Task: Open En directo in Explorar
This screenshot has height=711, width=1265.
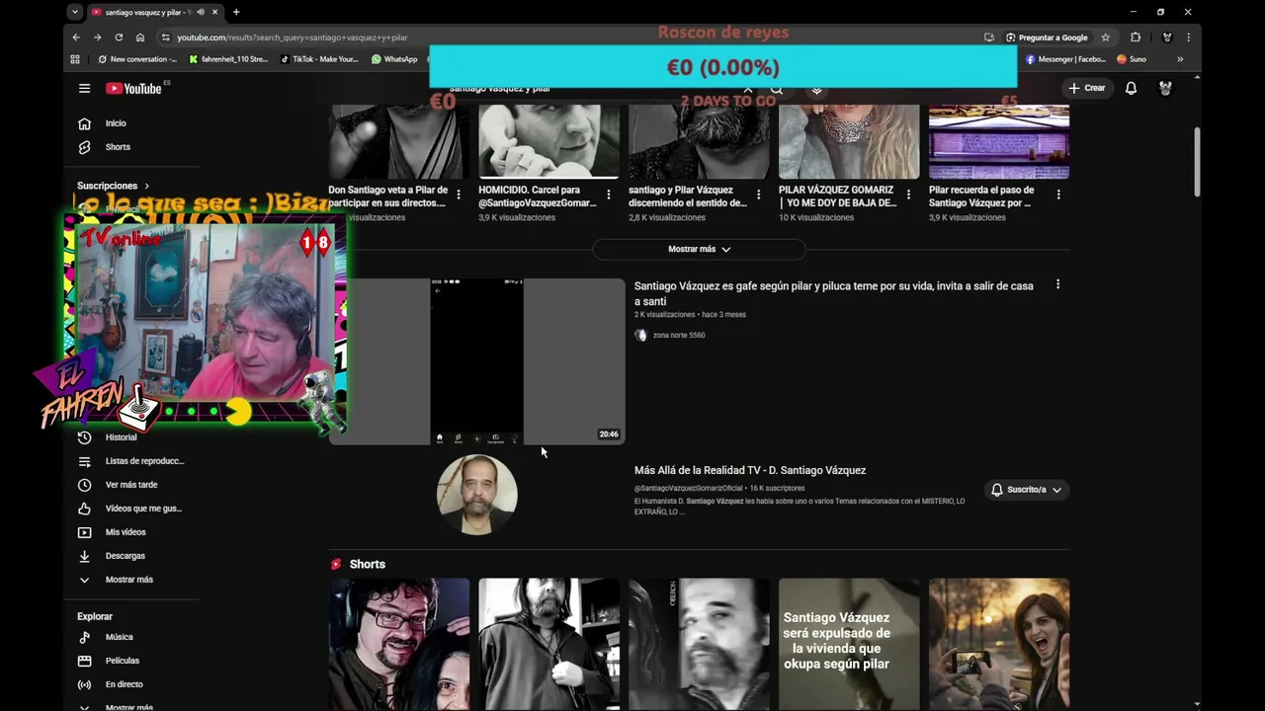Action: tap(124, 684)
